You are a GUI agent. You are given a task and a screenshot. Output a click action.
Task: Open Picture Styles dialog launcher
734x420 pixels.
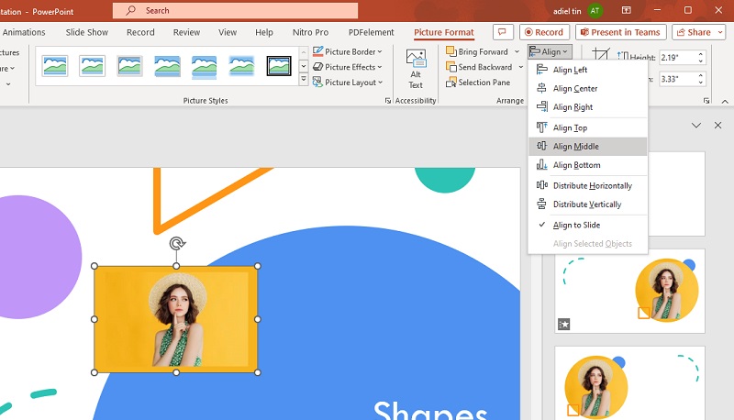click(387, 101)
